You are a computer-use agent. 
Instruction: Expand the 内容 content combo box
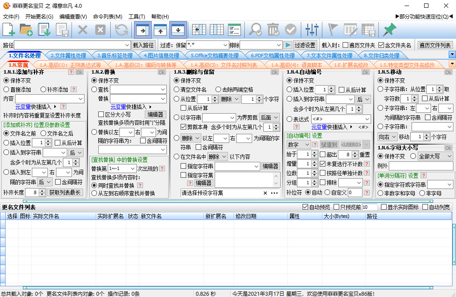click(x=81, y=99)
